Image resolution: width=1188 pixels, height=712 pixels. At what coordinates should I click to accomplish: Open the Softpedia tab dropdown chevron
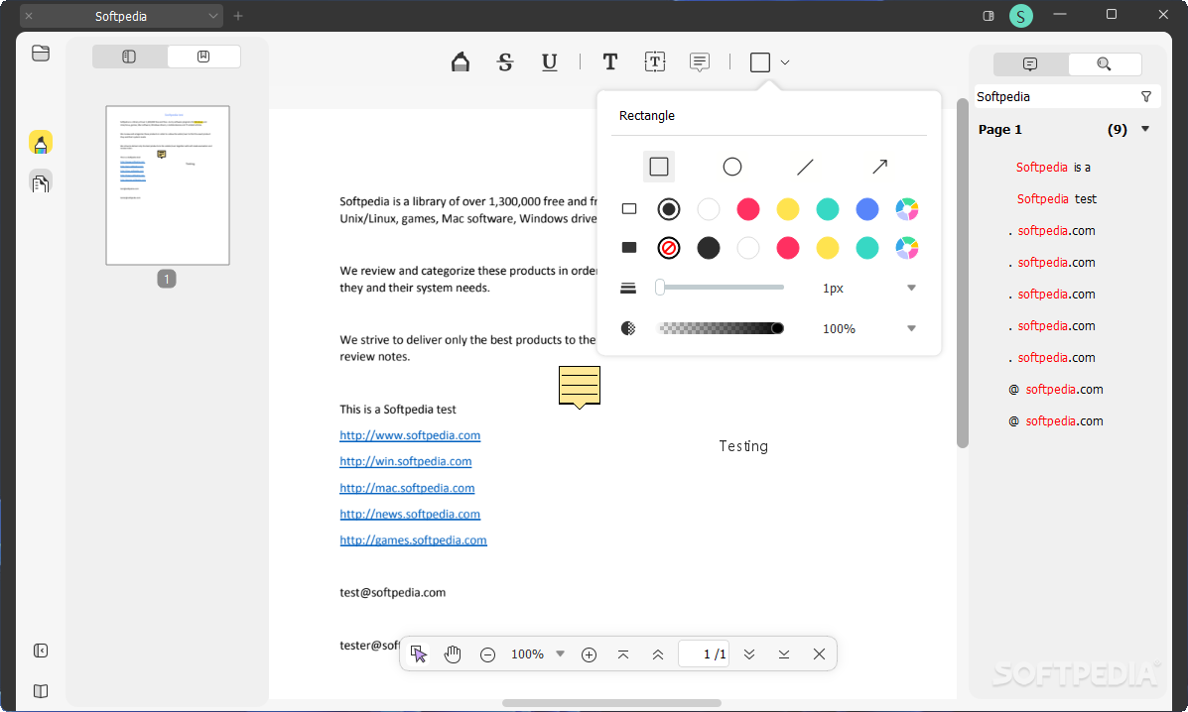[213, 16]
